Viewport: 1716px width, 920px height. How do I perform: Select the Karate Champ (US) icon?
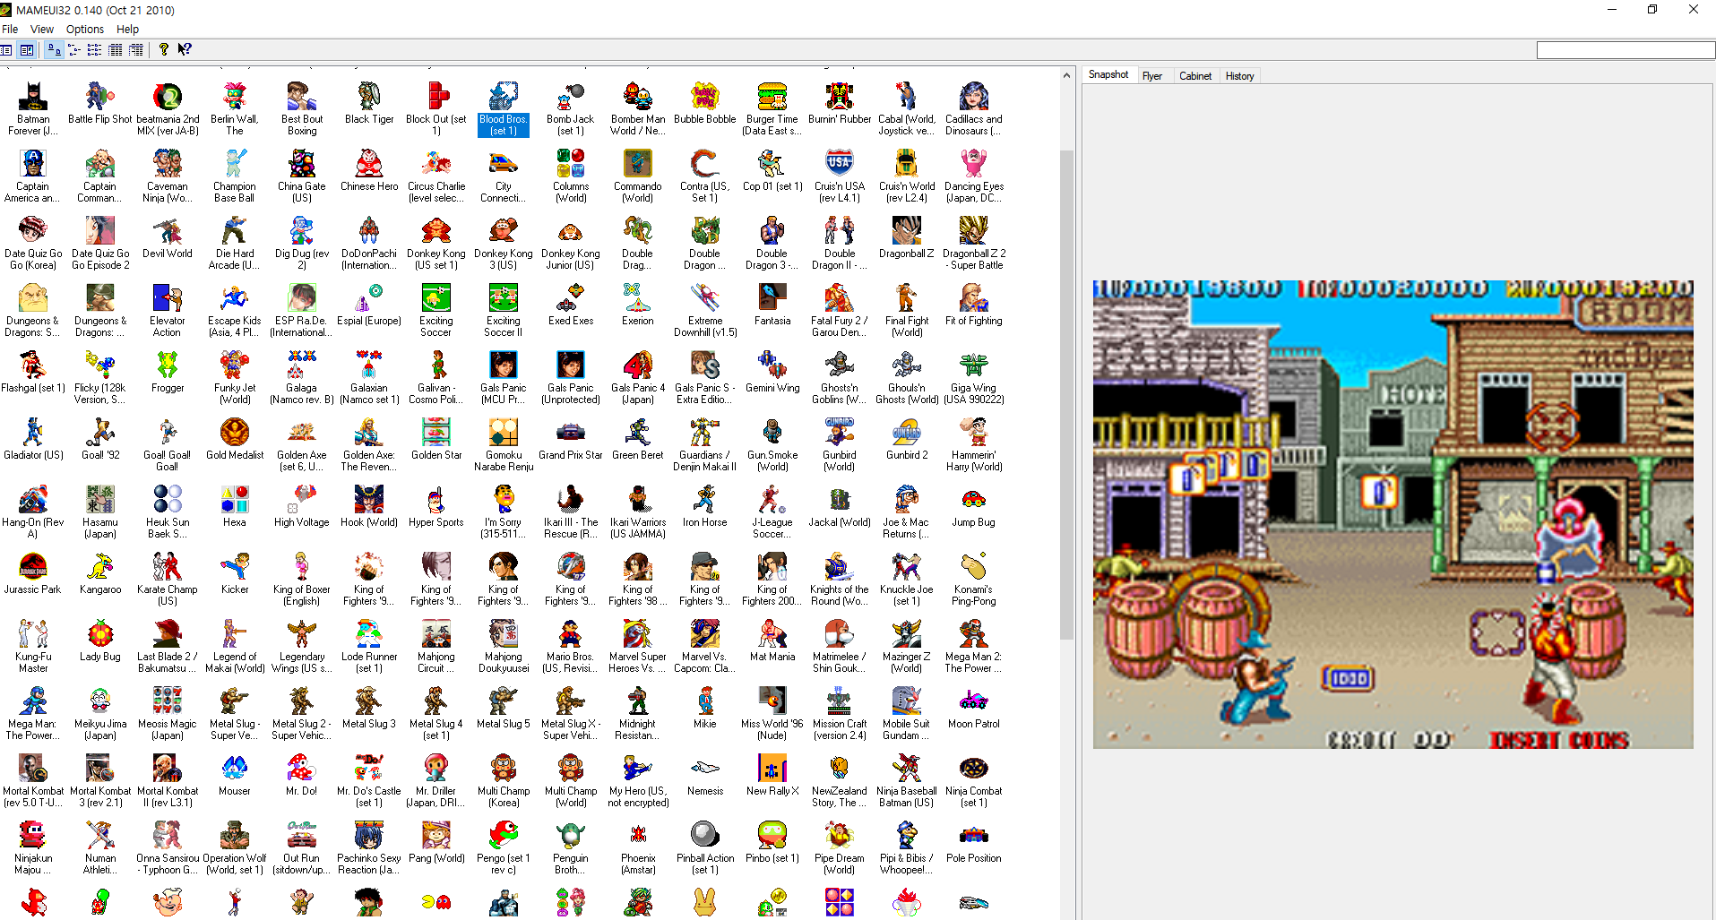point(168,566)
